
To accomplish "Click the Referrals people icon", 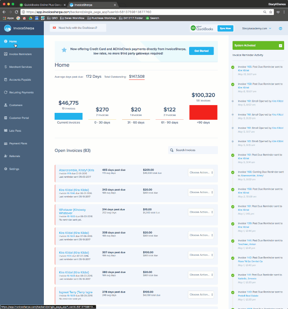I will 6,156.
